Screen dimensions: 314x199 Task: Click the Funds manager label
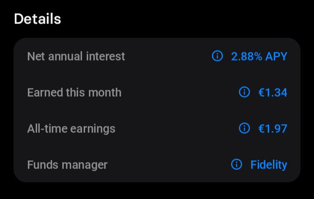[x=68, y=165]
